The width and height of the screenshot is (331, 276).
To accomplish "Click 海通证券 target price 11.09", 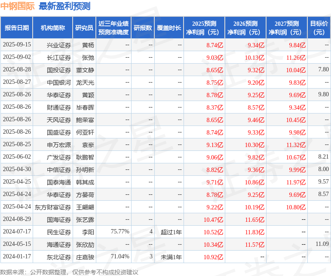I will (322, 244).
